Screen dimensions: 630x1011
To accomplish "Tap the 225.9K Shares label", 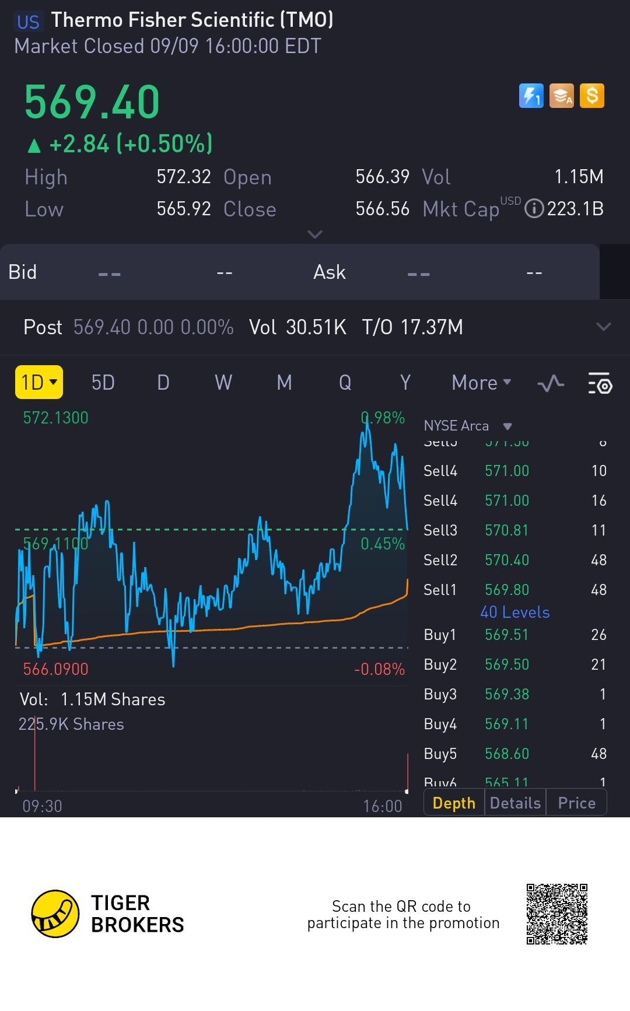I will pyautogui.click(x=71, y=725).
